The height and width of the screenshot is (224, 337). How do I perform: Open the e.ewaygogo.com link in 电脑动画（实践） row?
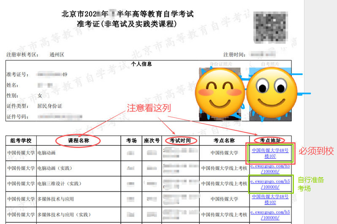point(270,168)
